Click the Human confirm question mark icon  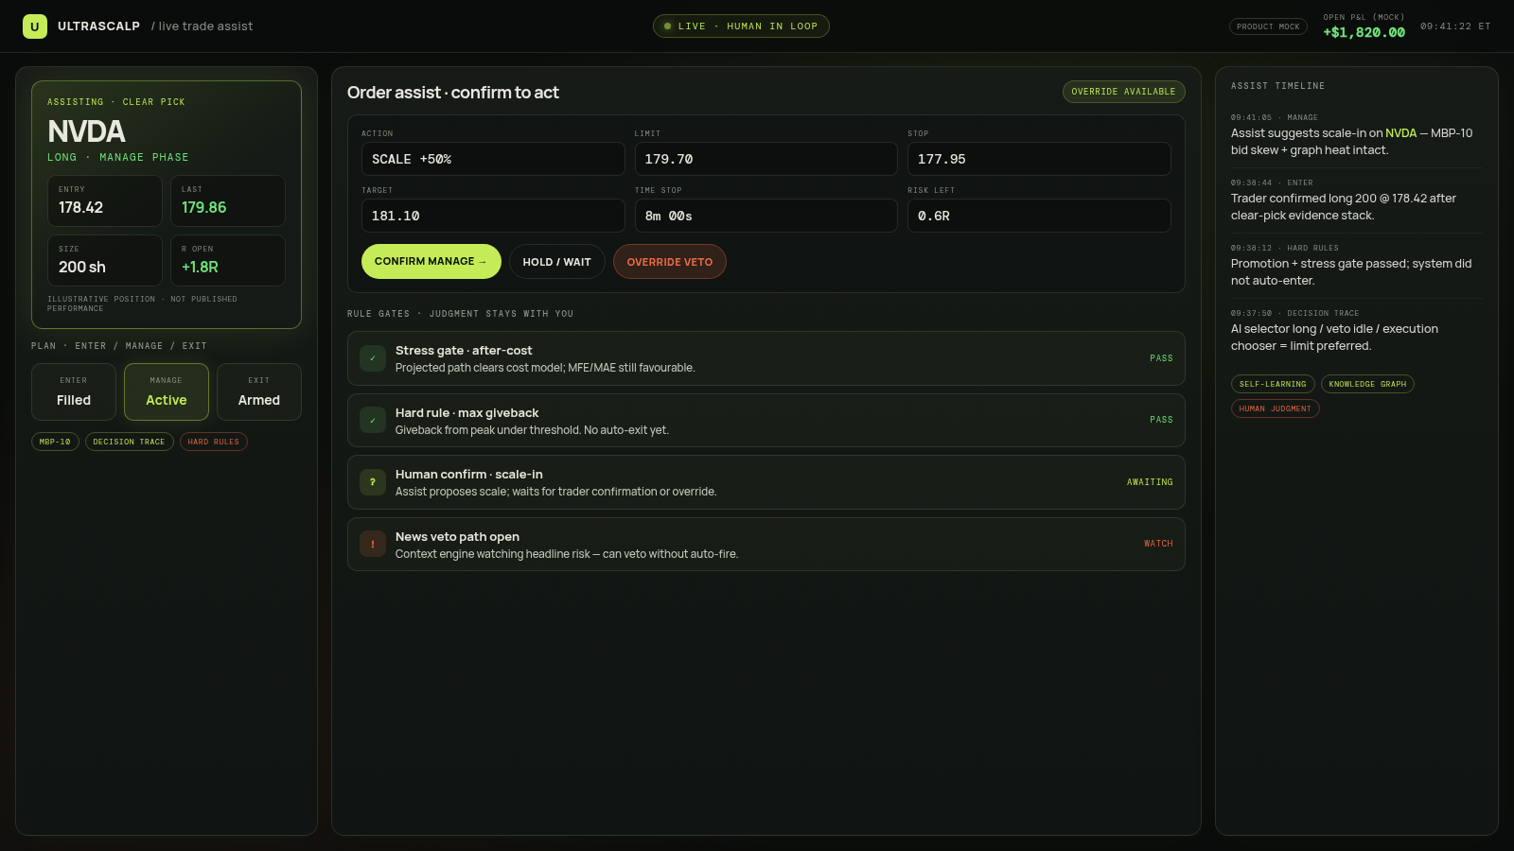pyautogui.click(x=373, y=482)
